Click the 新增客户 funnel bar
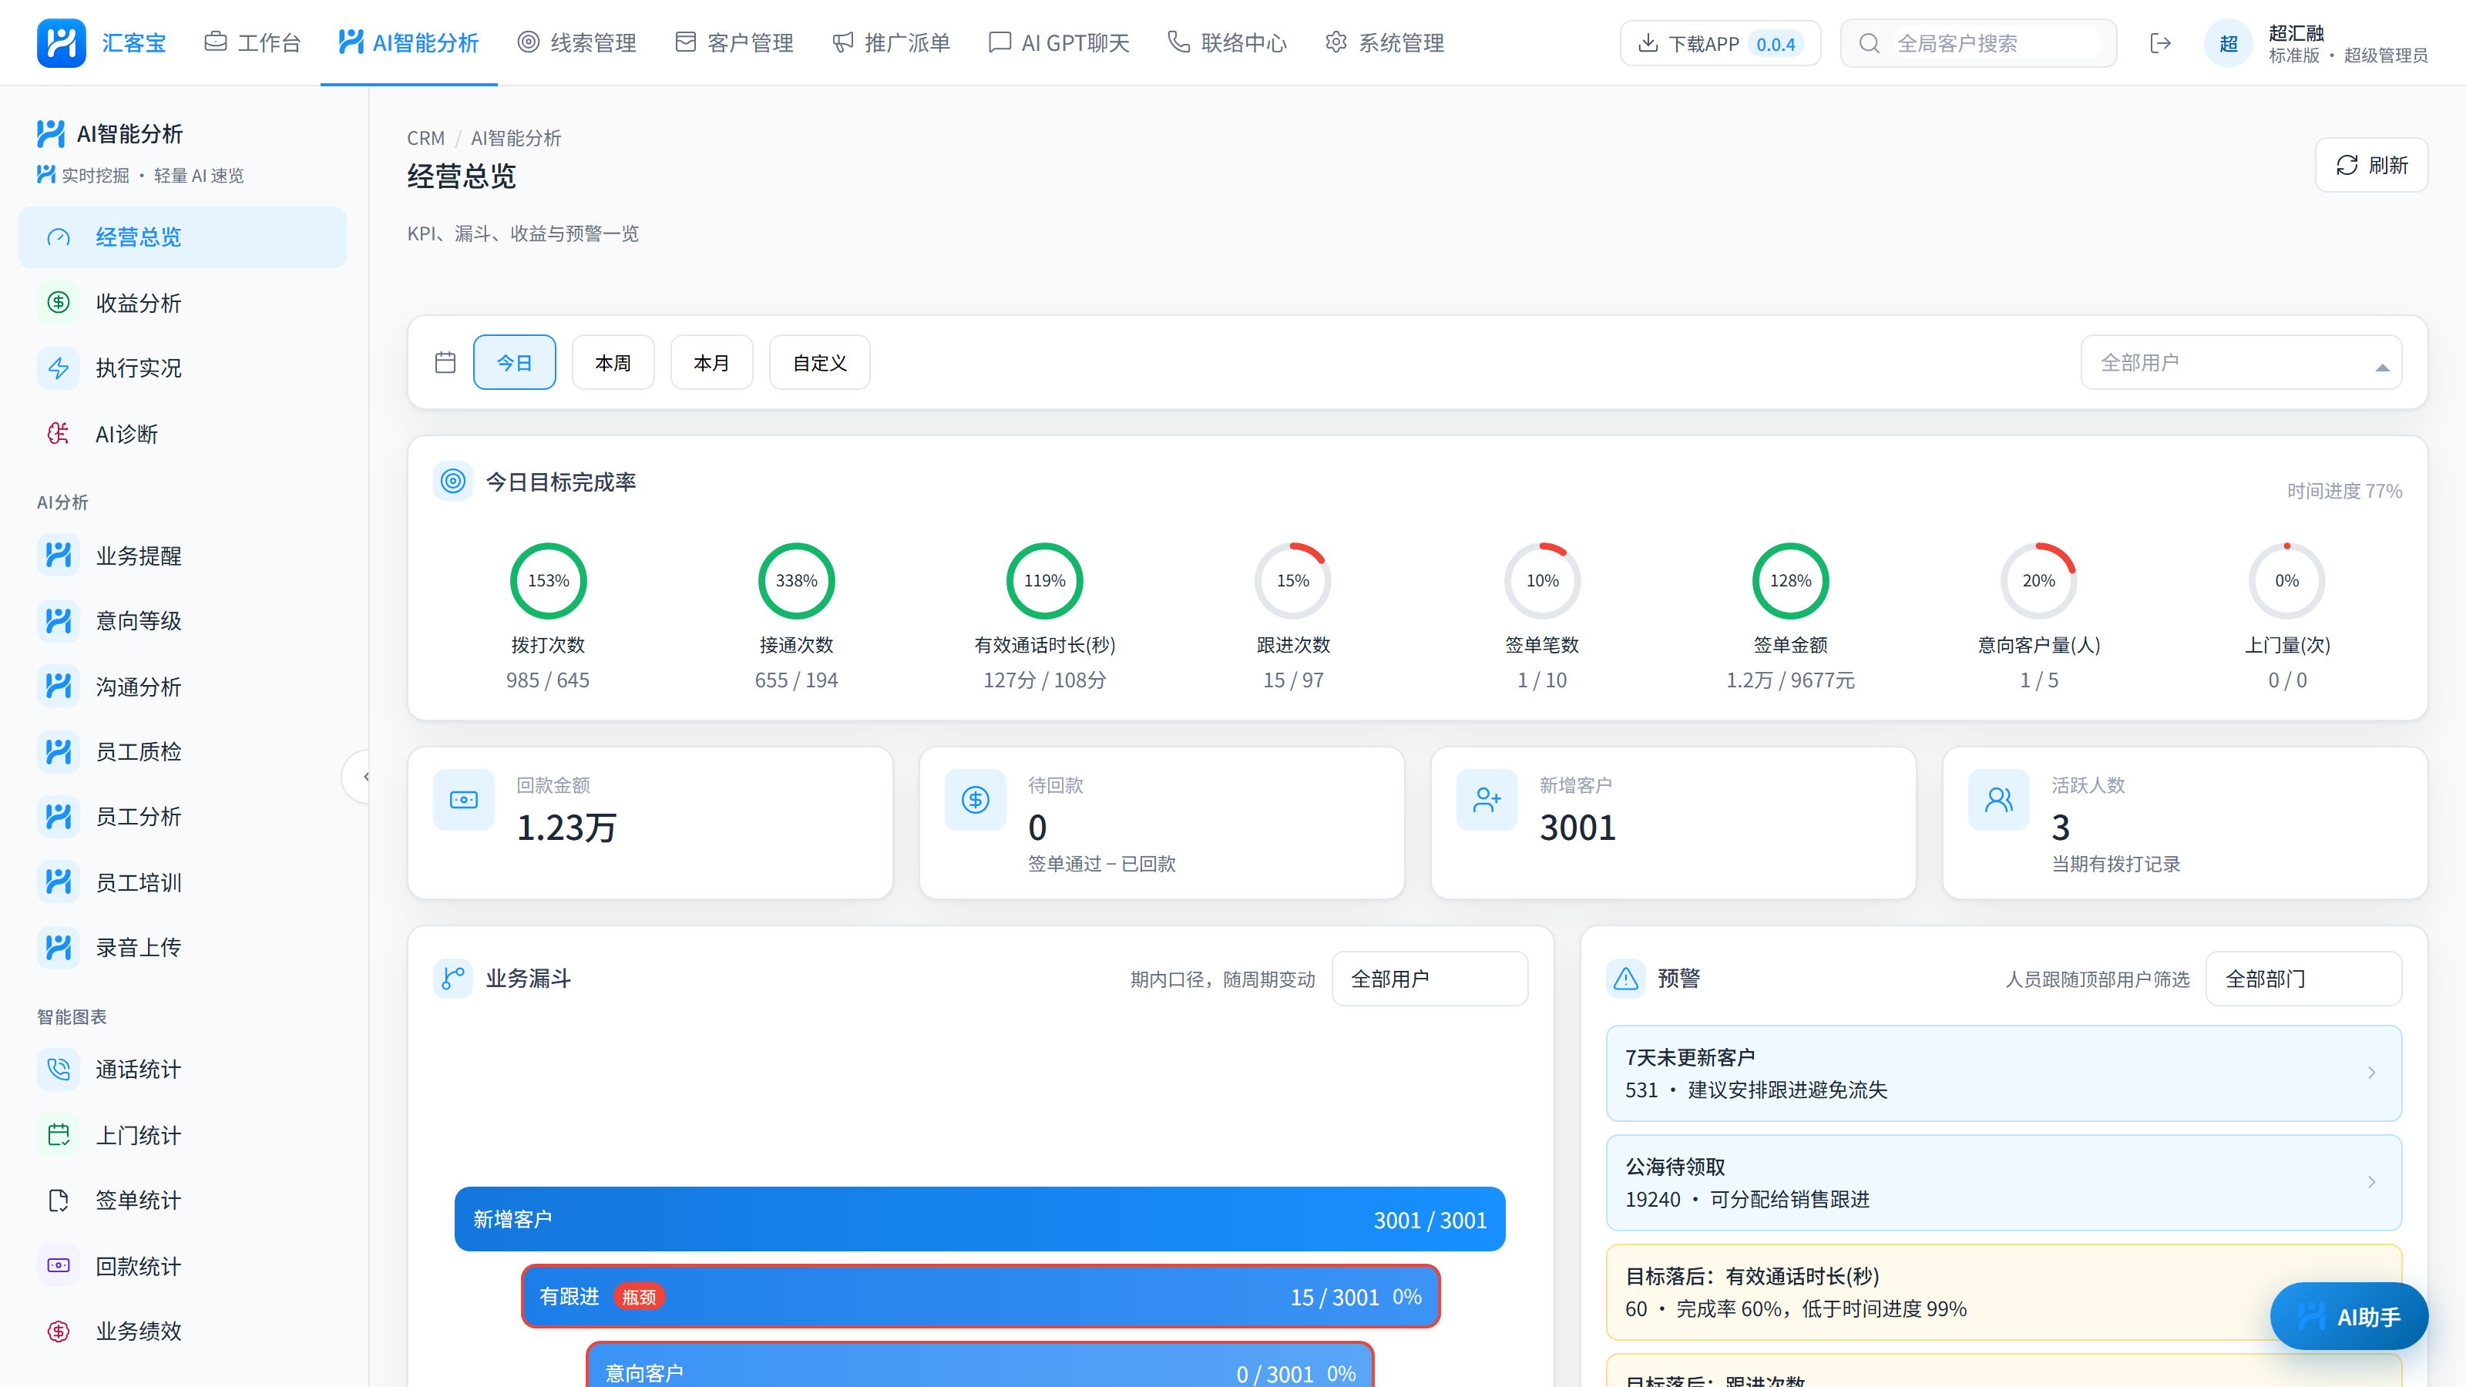 [980, 1218]
